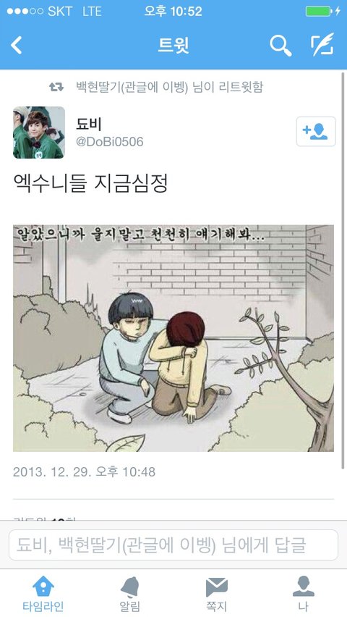Follow 됴비 with the add-user button
This screenshot has width=347, height=617.
[316, 131]
